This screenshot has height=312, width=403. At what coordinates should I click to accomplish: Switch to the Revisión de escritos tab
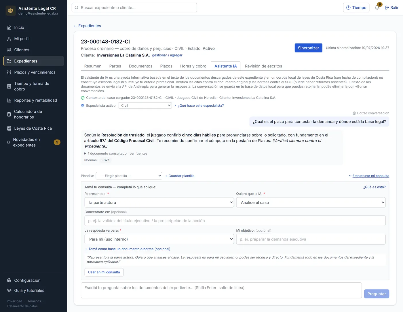pos(263,66)
